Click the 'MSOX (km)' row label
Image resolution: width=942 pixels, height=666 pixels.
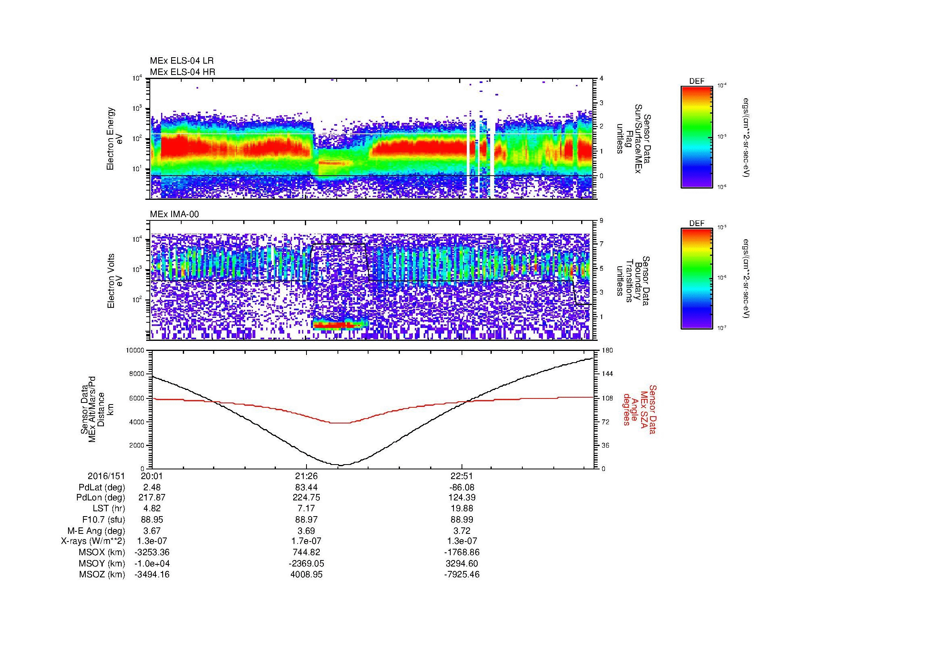(102, 552)
